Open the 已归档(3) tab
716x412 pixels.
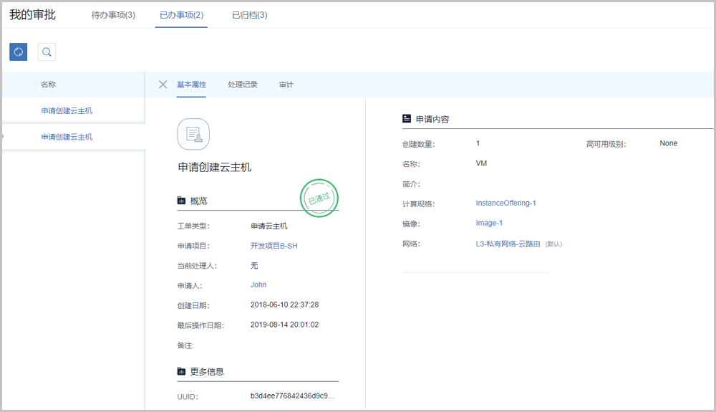coord(250,15)
